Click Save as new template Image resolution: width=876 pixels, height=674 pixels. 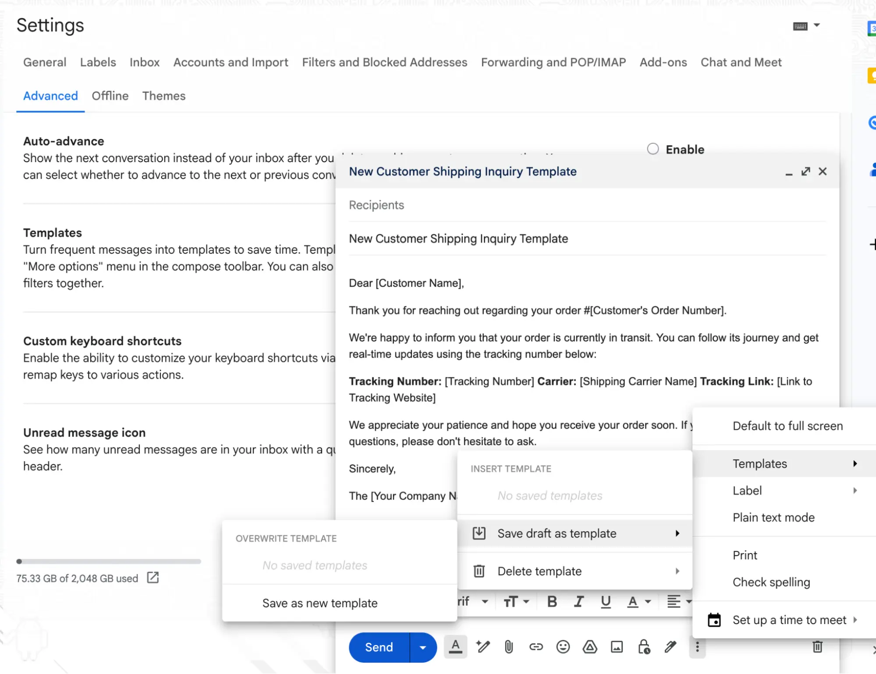pyautogui.click(x=320, y=603)
